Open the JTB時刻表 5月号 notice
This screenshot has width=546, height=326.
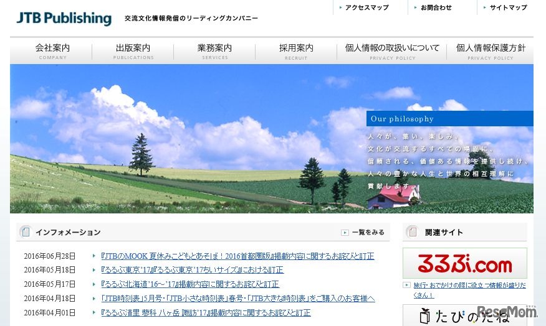[x=238, y=299]
